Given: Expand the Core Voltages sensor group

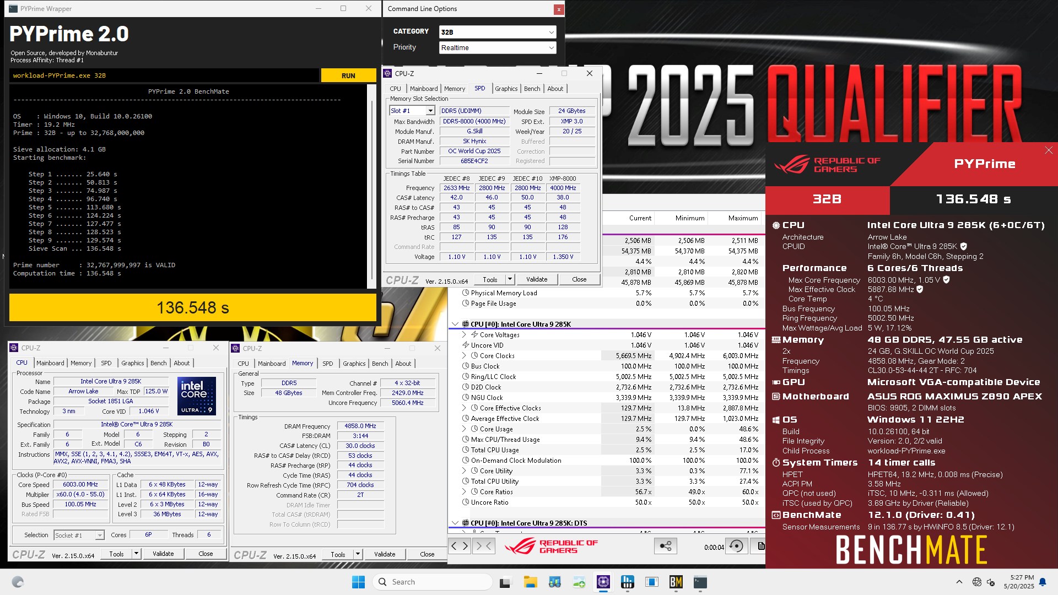Looking at the screenshot, I should tap(464, 334).
